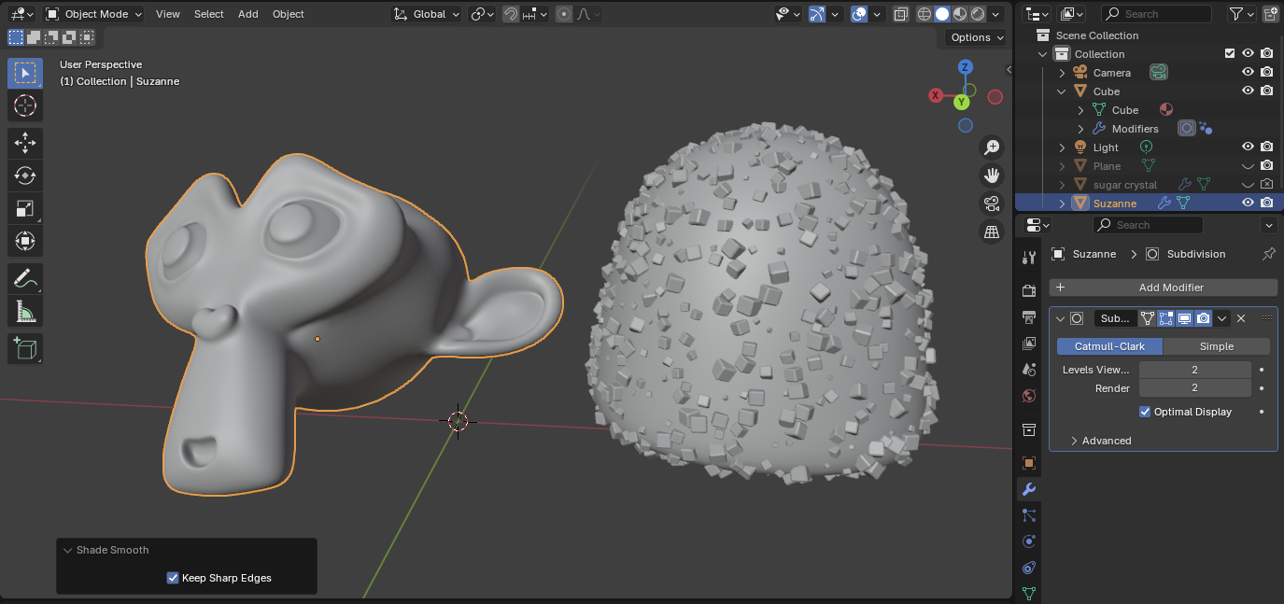Activate the Rotate tool
The height and width of the screenshot is (604, 1284).
25,176
